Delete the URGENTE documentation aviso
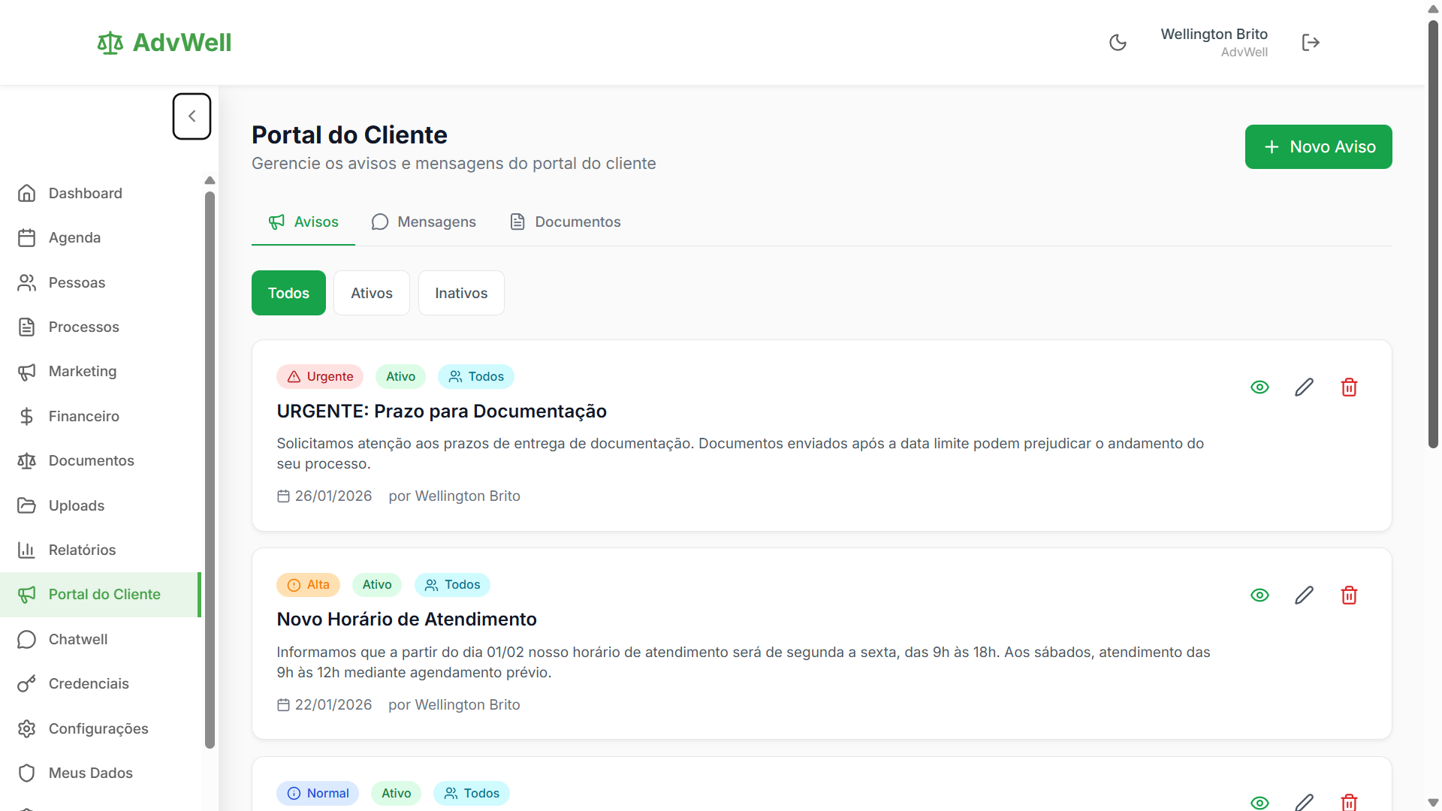Image resolution: width=1442 pixels, height=811 pixels. (x=1349, y=387)
